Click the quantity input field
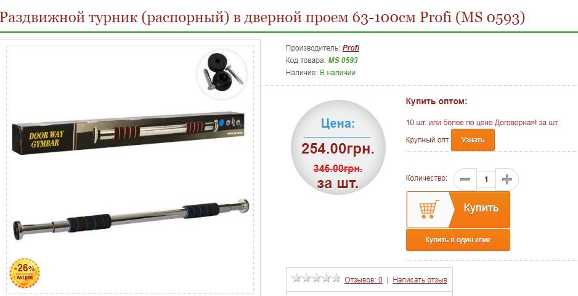 tap(486, 179)
